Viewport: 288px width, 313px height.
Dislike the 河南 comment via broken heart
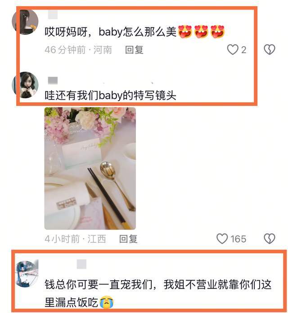point(270,49)
